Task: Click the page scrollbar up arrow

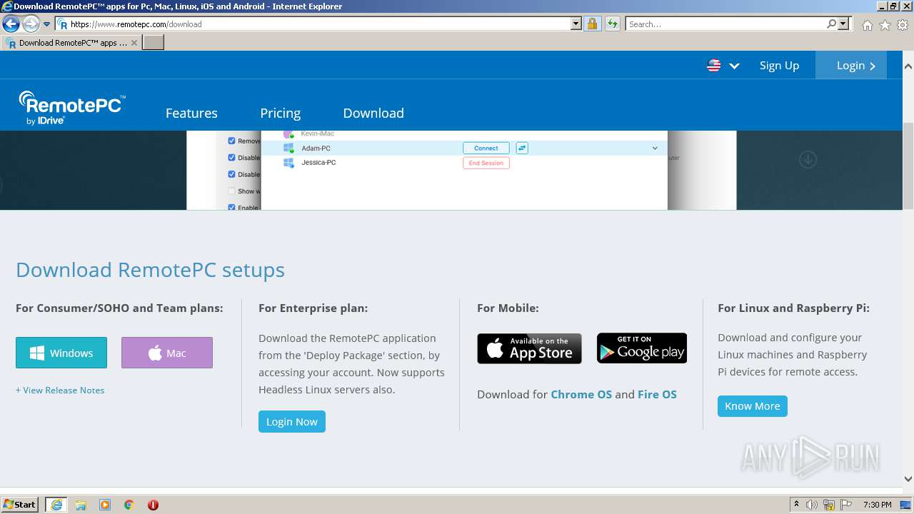Action: tap(908, 66)
